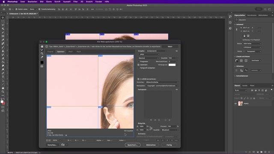Collapse the Lineale und Raster section
274x154 pixels.
point(235,56)
